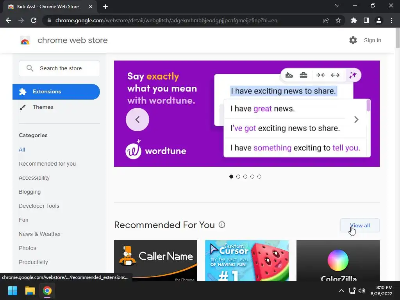
Task: Choose the Blogging category
Action: pyautogui.click(x=30, y=192)
